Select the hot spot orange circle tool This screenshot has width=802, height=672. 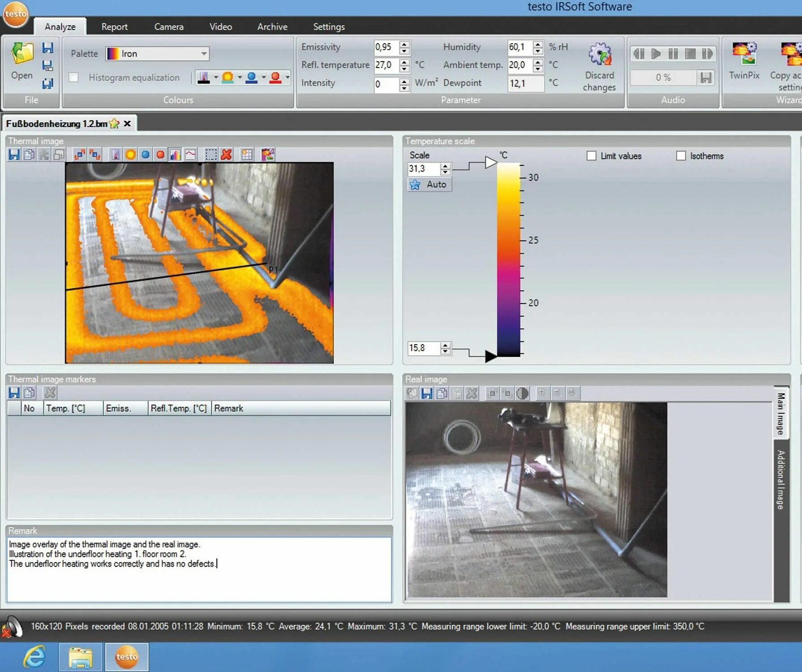pos(130,155)
